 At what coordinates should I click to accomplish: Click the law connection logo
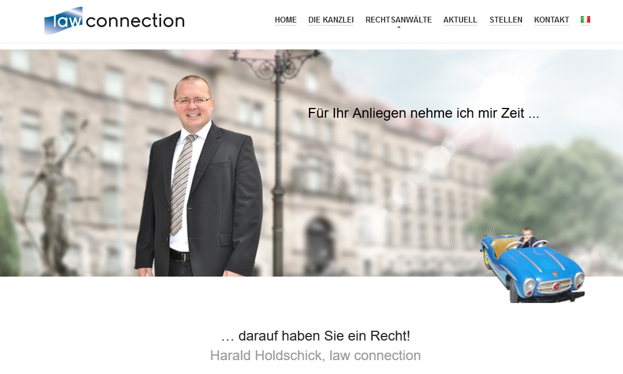pos(114,21)
